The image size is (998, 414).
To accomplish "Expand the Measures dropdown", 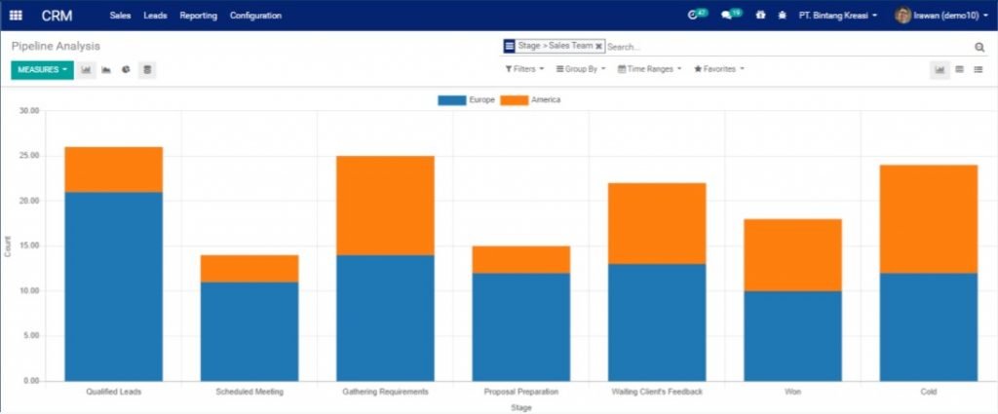I will pyautogui.click(x=43, y=70).
